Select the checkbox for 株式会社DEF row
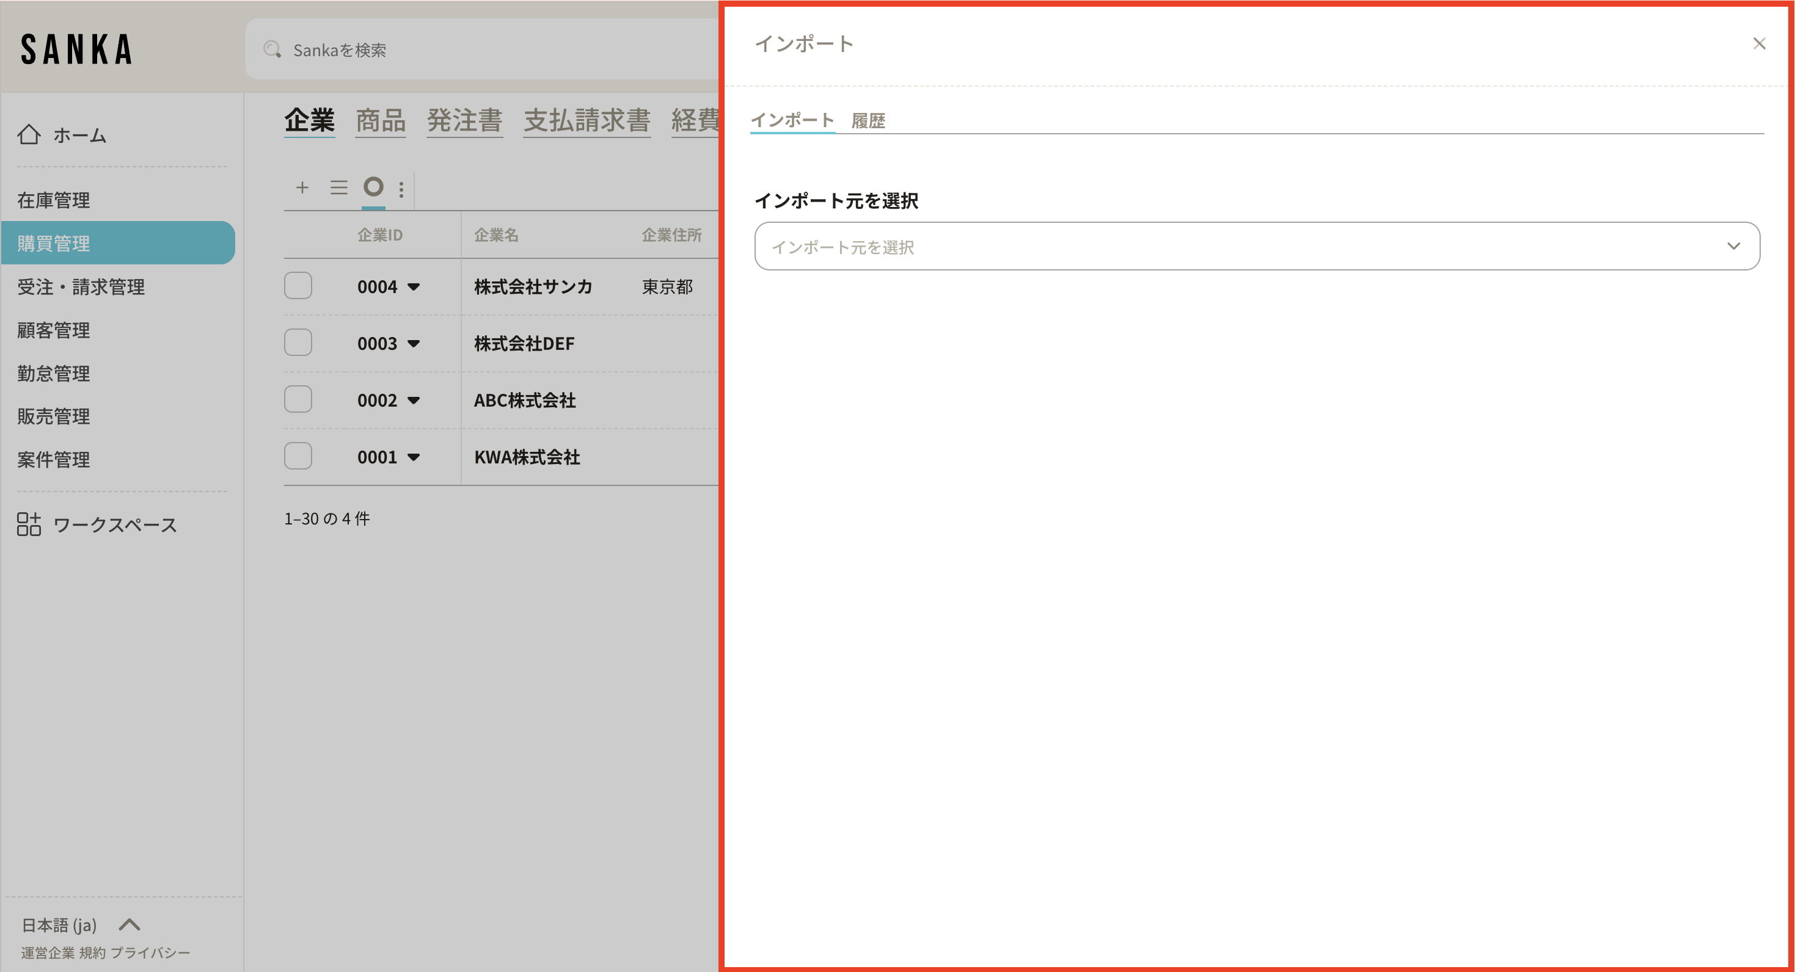 tap(298, 343)
